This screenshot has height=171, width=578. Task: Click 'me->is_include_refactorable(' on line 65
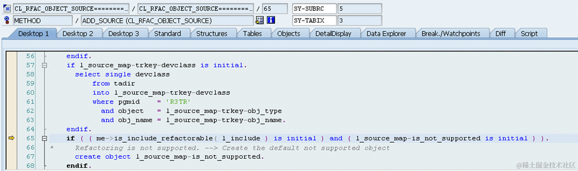pyautogui.click(x=157, y=138)
